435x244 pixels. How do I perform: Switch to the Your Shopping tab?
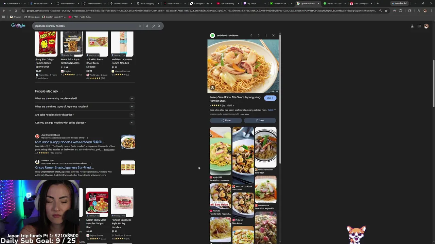pos(147,3)
